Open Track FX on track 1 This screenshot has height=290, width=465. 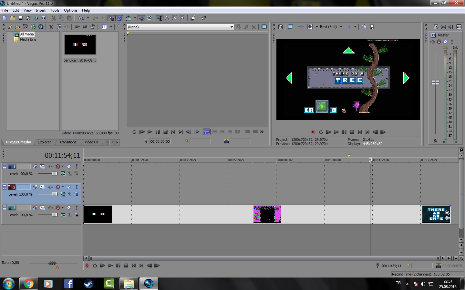coord(51,167)
